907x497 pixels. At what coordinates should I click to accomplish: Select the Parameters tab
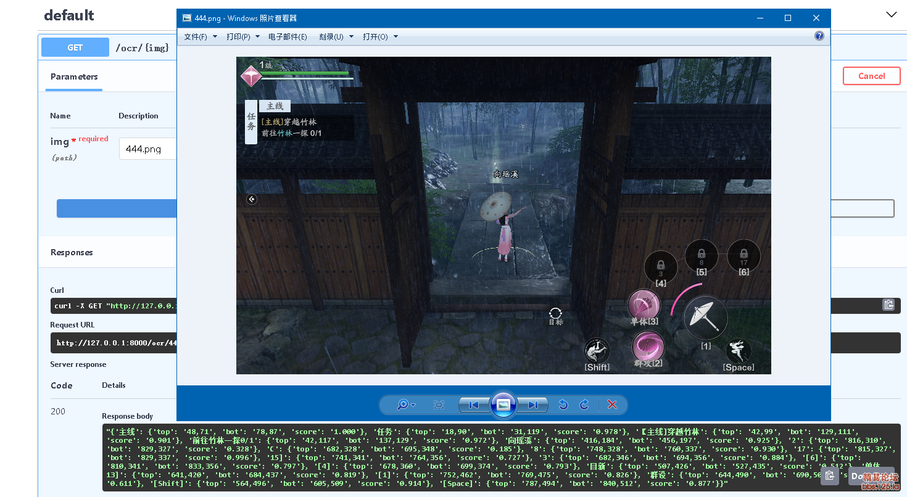point(74,76)
